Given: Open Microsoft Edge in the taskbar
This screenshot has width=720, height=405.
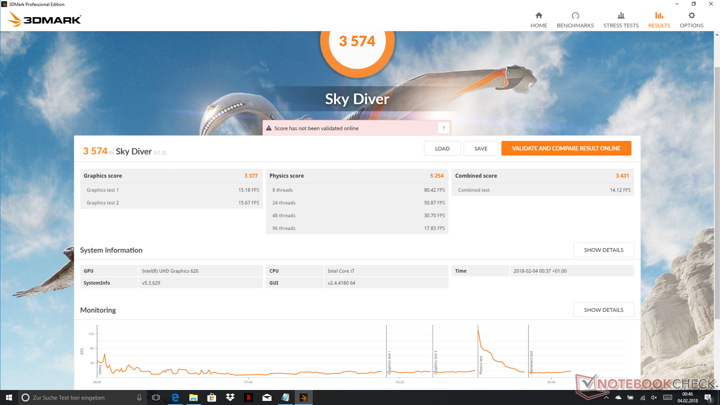Looking at the screenshot, I should 175,397.
